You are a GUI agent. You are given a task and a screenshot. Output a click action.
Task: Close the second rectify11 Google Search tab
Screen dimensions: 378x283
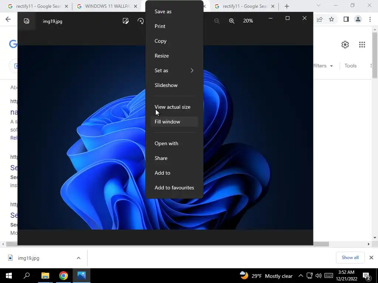click(x=273, y=6)
